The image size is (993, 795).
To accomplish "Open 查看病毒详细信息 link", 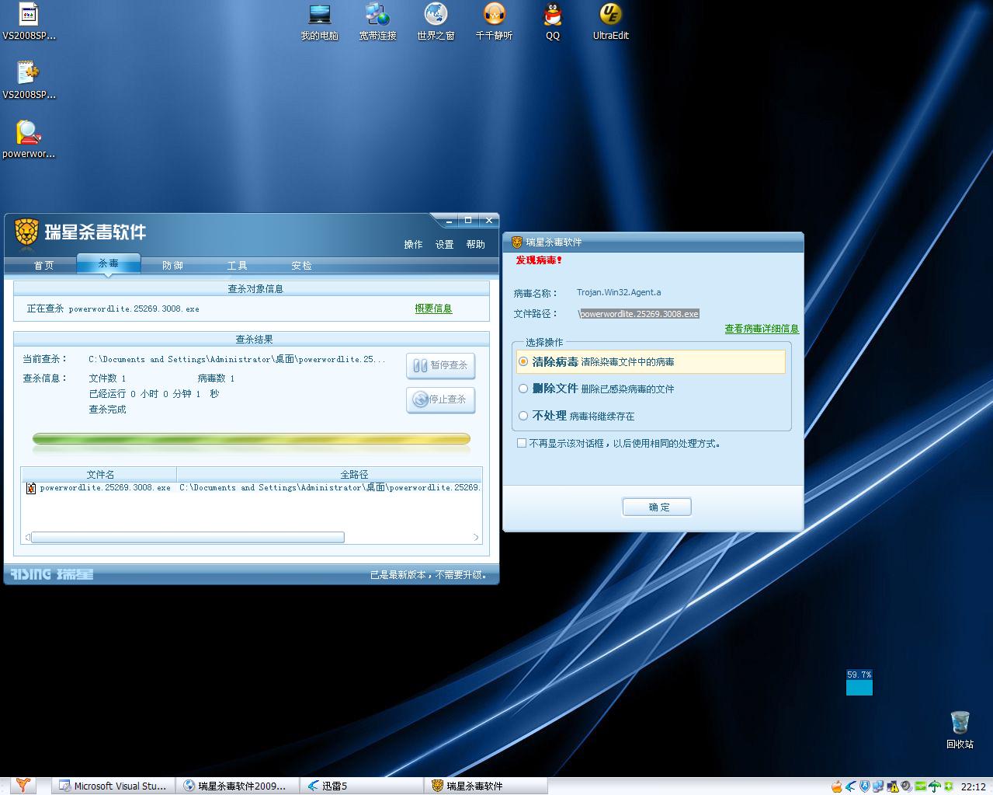I will (x=761, y=329).
